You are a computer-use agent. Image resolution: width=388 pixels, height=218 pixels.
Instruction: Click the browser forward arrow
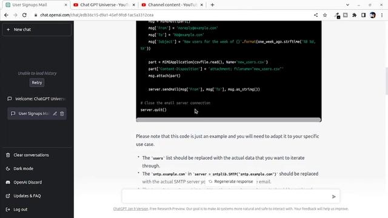(x=15, y=15)
